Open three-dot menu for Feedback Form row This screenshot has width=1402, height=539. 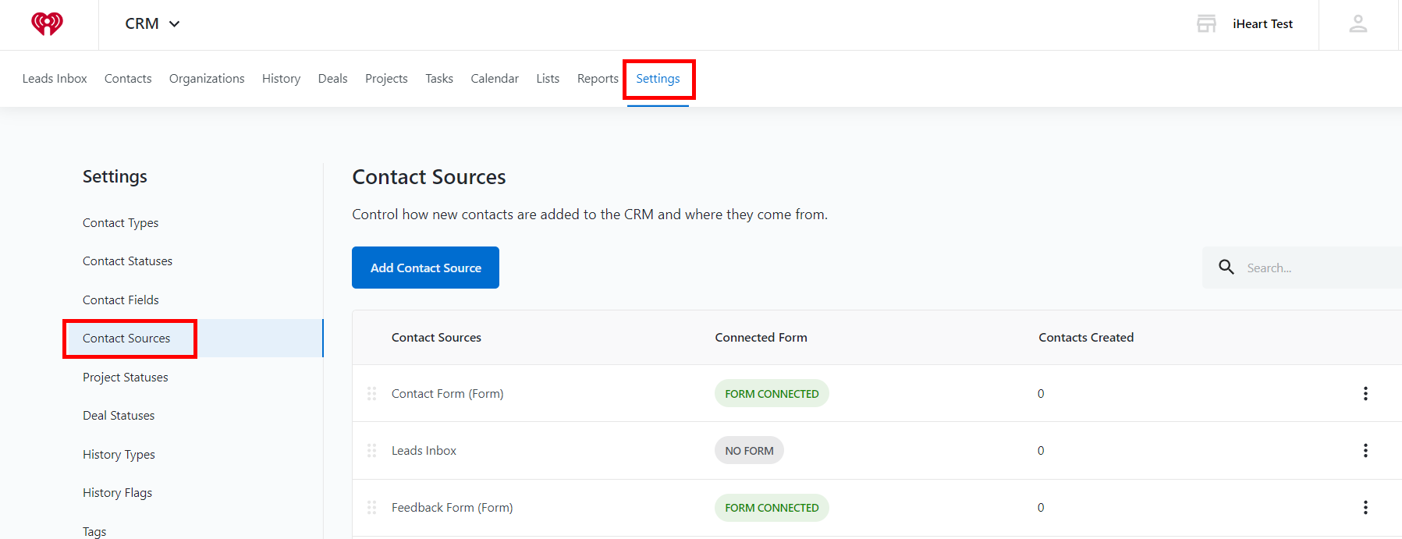pyautogui.click(x=1365, y=507)
